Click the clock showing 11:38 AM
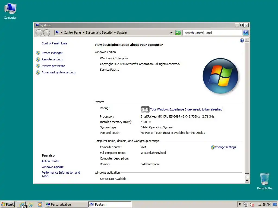278x208 pixels. pyautogui.click(x=264, y=204)
